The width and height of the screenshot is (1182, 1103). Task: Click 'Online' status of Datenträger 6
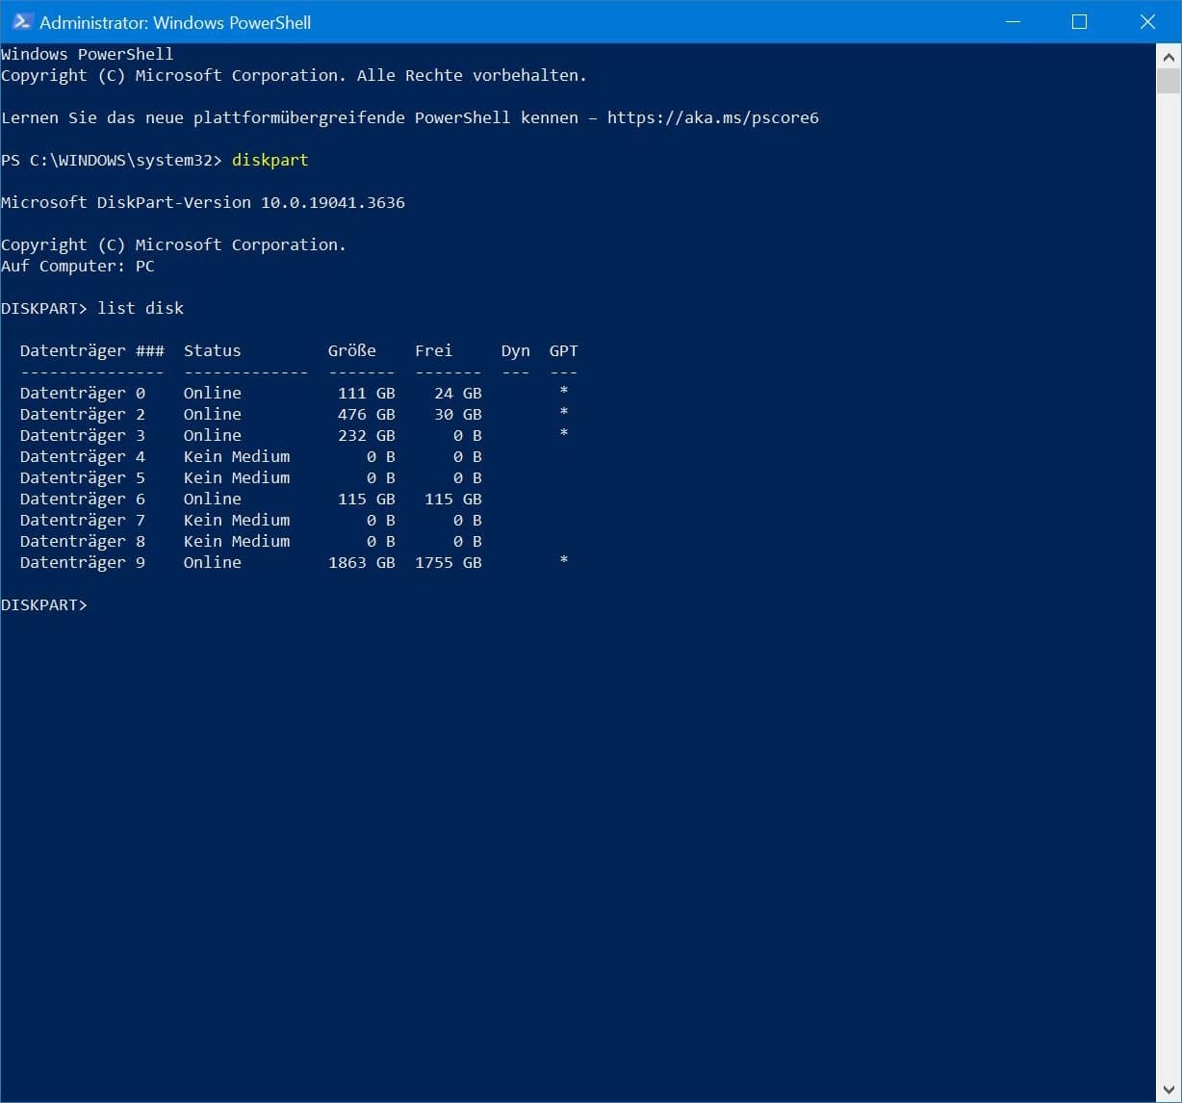click(x=213, y=499)
